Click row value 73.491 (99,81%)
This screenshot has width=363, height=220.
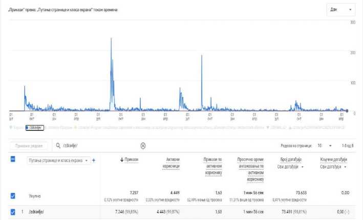(294, 212)
